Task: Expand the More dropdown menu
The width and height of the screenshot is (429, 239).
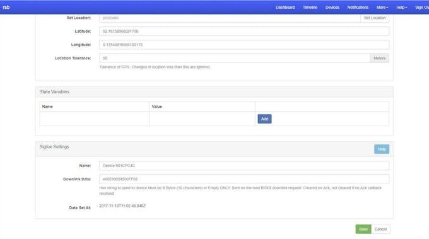Action: click(x=382, y=8)
